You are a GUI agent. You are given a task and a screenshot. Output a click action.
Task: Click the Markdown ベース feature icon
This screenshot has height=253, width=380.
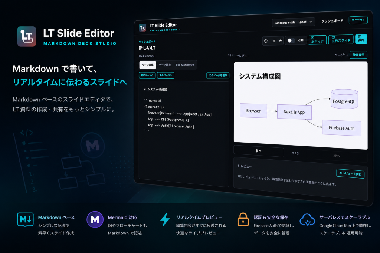25,219
